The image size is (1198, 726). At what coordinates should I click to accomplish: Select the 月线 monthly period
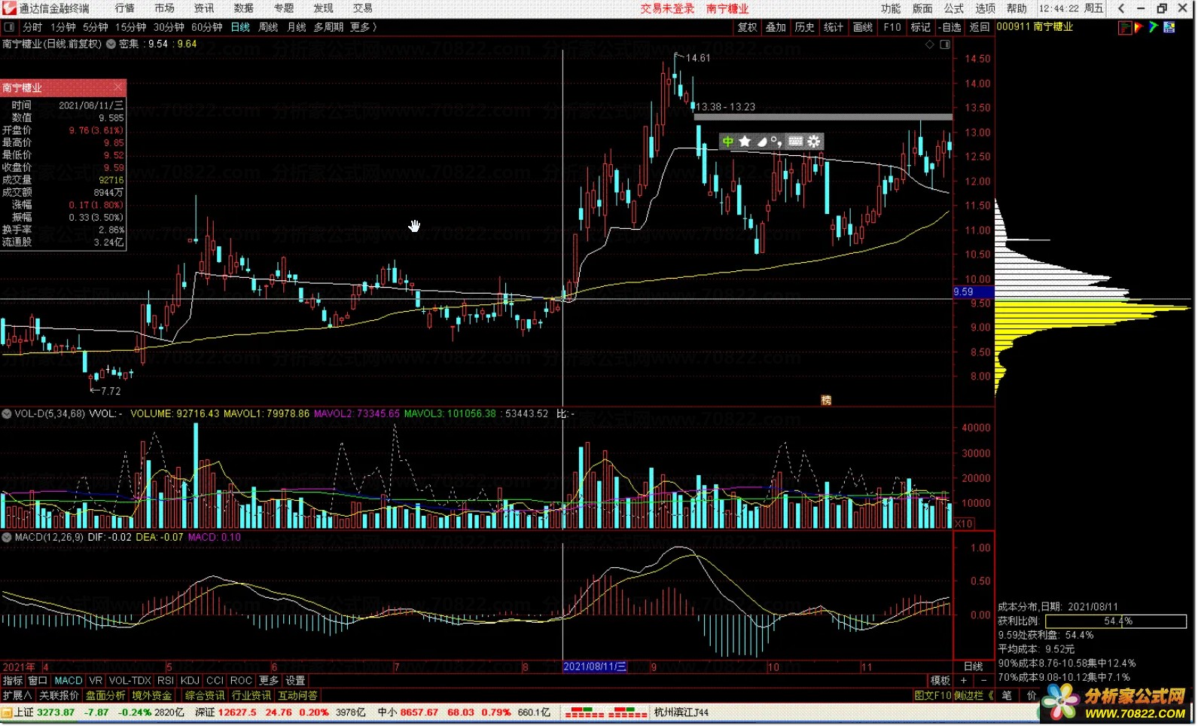pos(297,27)
